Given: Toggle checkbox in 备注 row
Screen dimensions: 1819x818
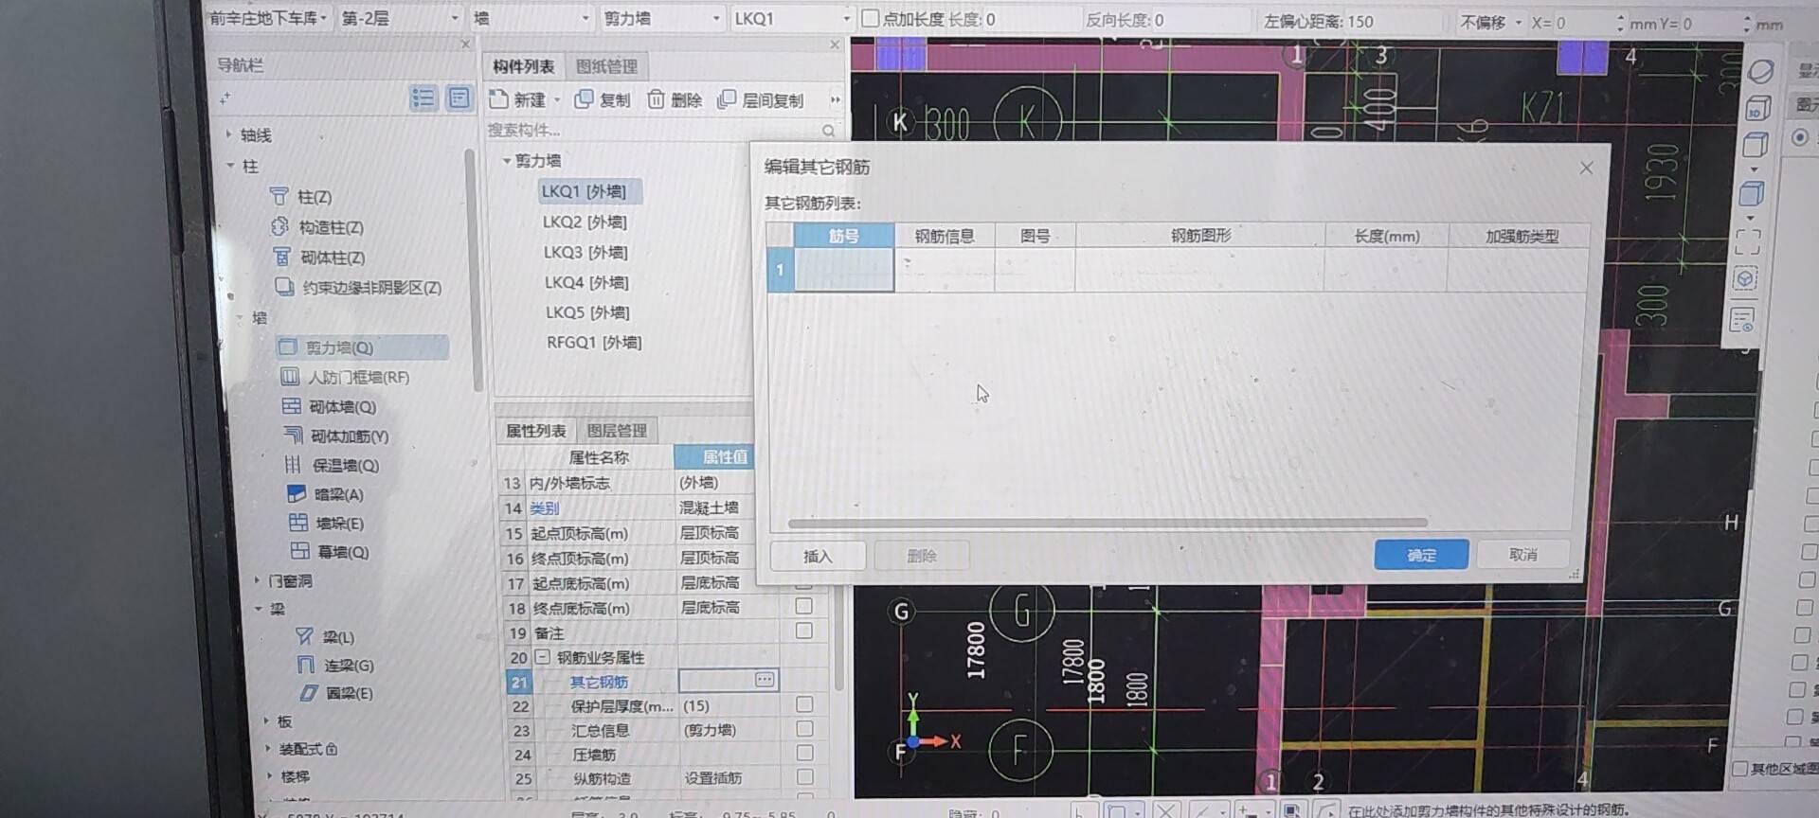Looking at the screenshot, I should pyautogui.click(x=803, y=631).
